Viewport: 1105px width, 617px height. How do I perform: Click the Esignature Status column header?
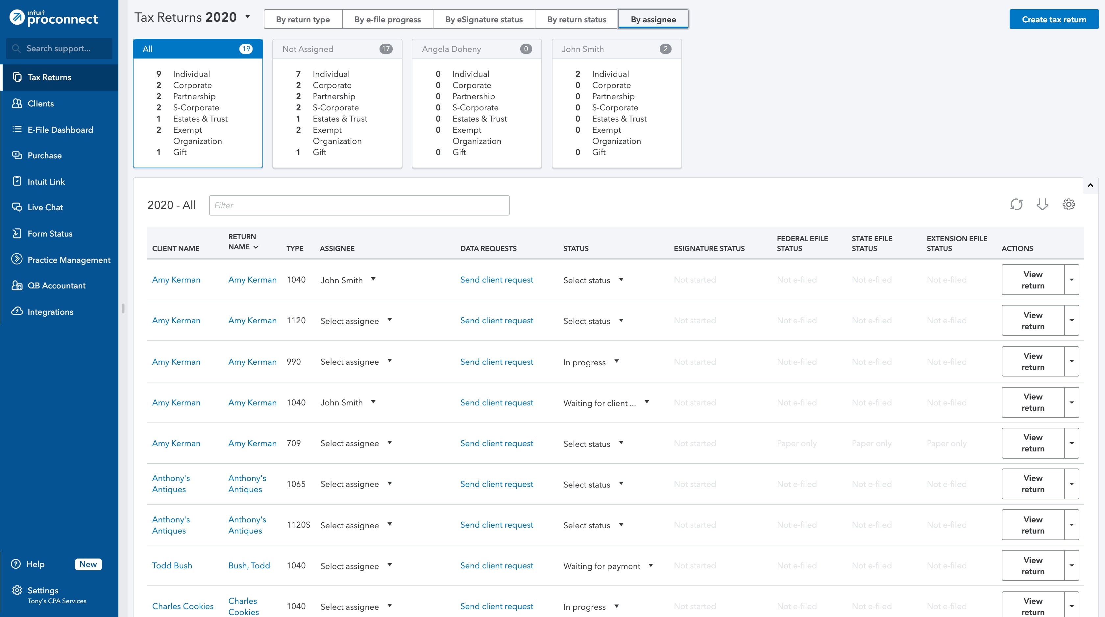pos(709,248)
